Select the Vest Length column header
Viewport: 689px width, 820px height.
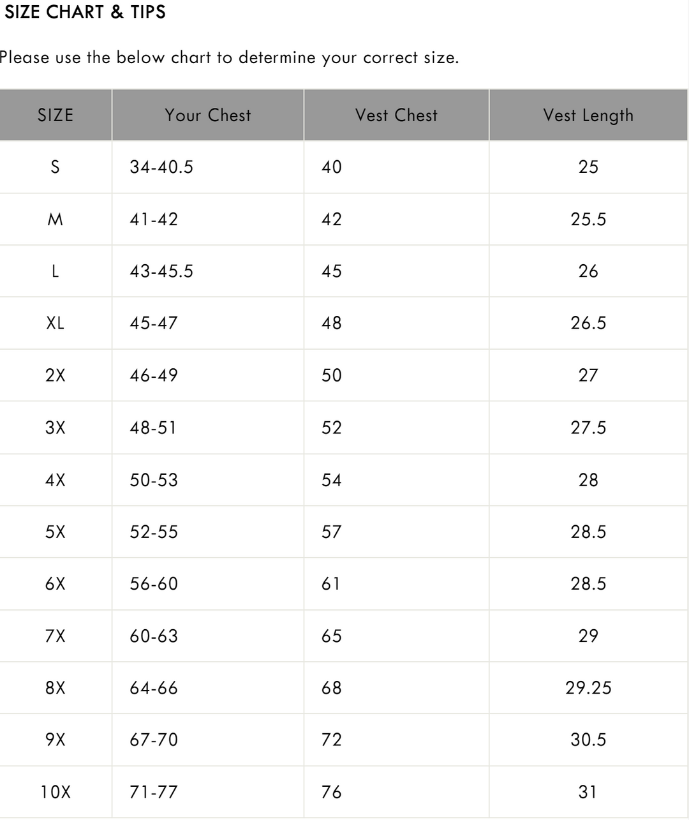pos(588,116)
